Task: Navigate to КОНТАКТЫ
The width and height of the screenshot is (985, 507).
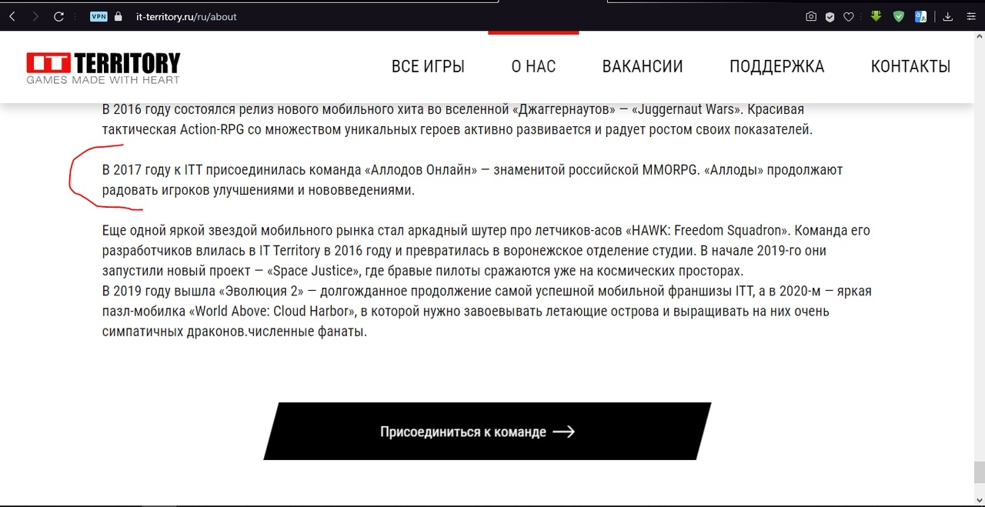Action: [x=910, y=67]
